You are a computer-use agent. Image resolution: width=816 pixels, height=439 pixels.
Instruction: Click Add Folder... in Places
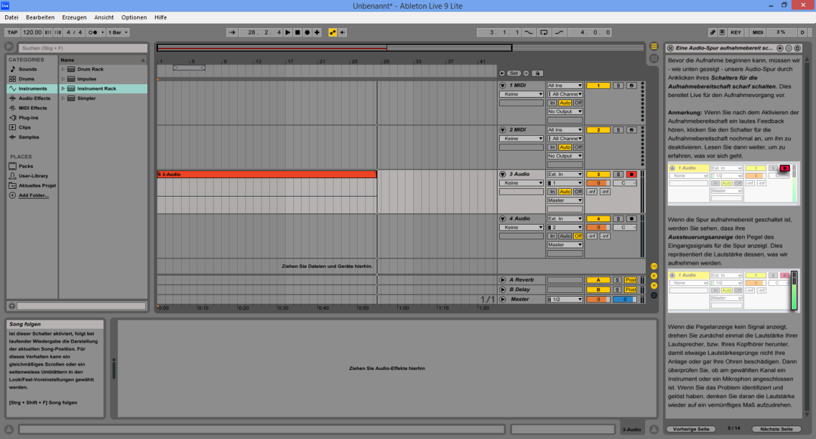tap(33, 195)
